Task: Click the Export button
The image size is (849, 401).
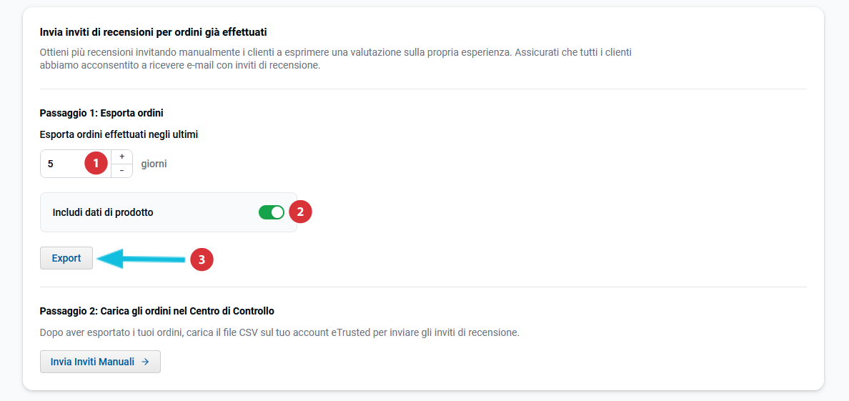Action: pos(66,258)
